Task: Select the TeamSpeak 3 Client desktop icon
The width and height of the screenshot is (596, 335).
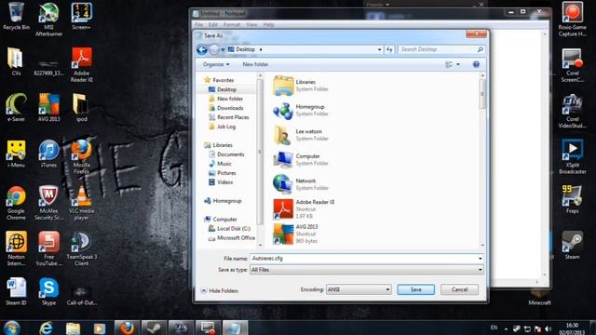Action: coord(81,248)
